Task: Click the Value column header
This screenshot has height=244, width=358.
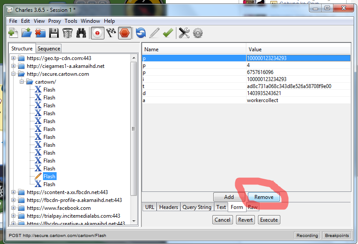Action: point(298,50)
